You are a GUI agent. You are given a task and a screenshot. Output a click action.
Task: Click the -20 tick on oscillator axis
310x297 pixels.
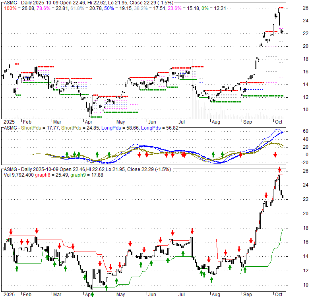point(304,163)
